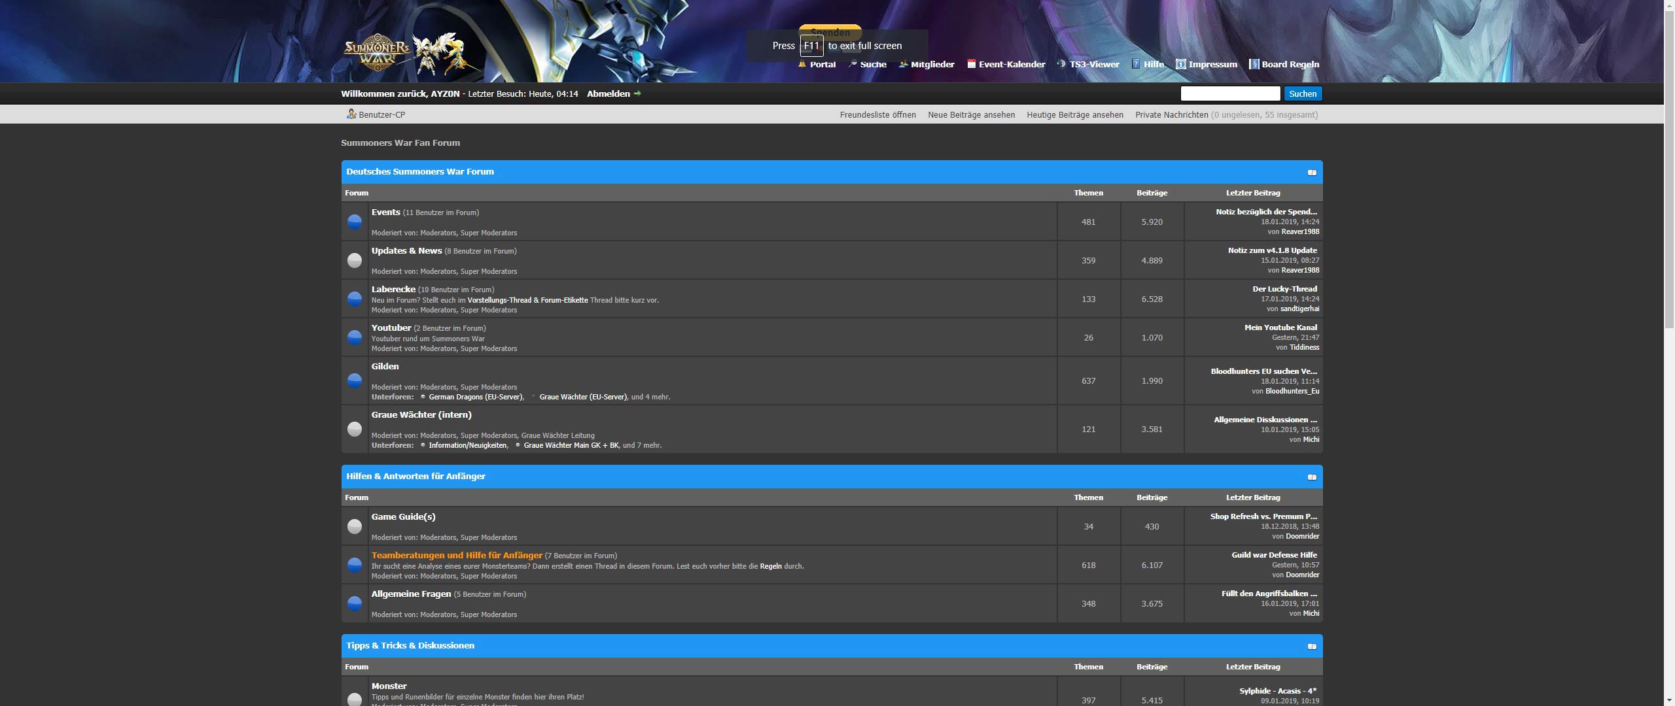Screen dimensions: 1675x706
Task: Open Freundesliste öffnen
Action: (878, 114)
